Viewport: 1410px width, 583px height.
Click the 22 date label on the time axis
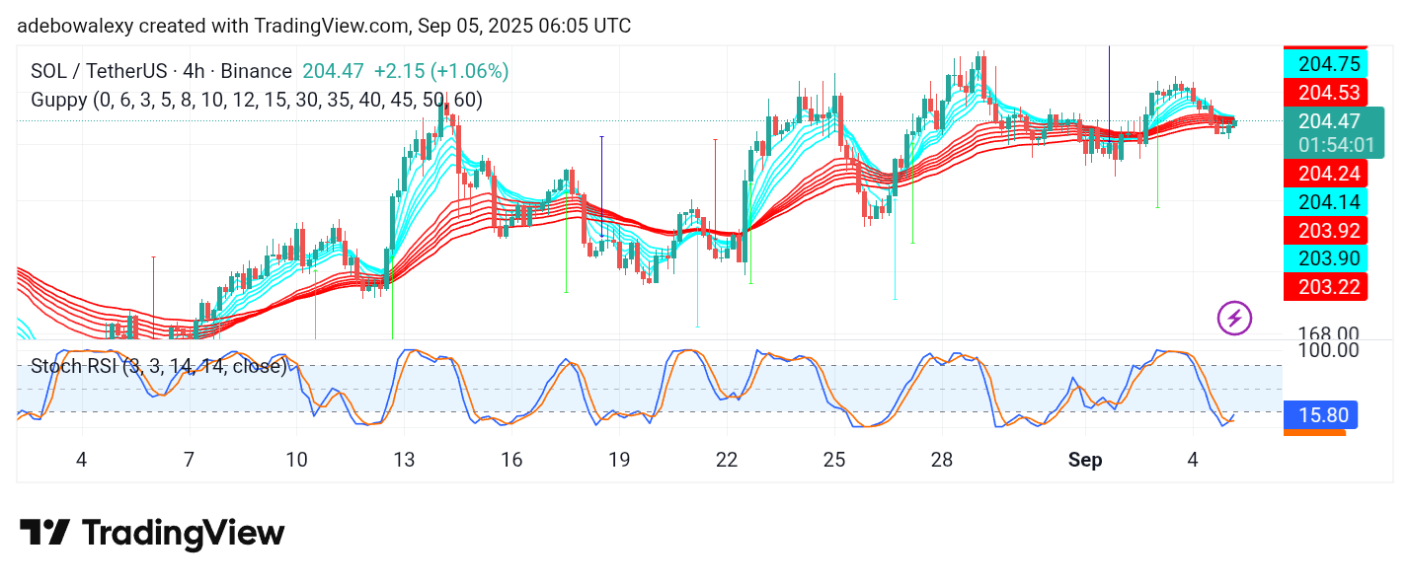[x=727, y=460]
